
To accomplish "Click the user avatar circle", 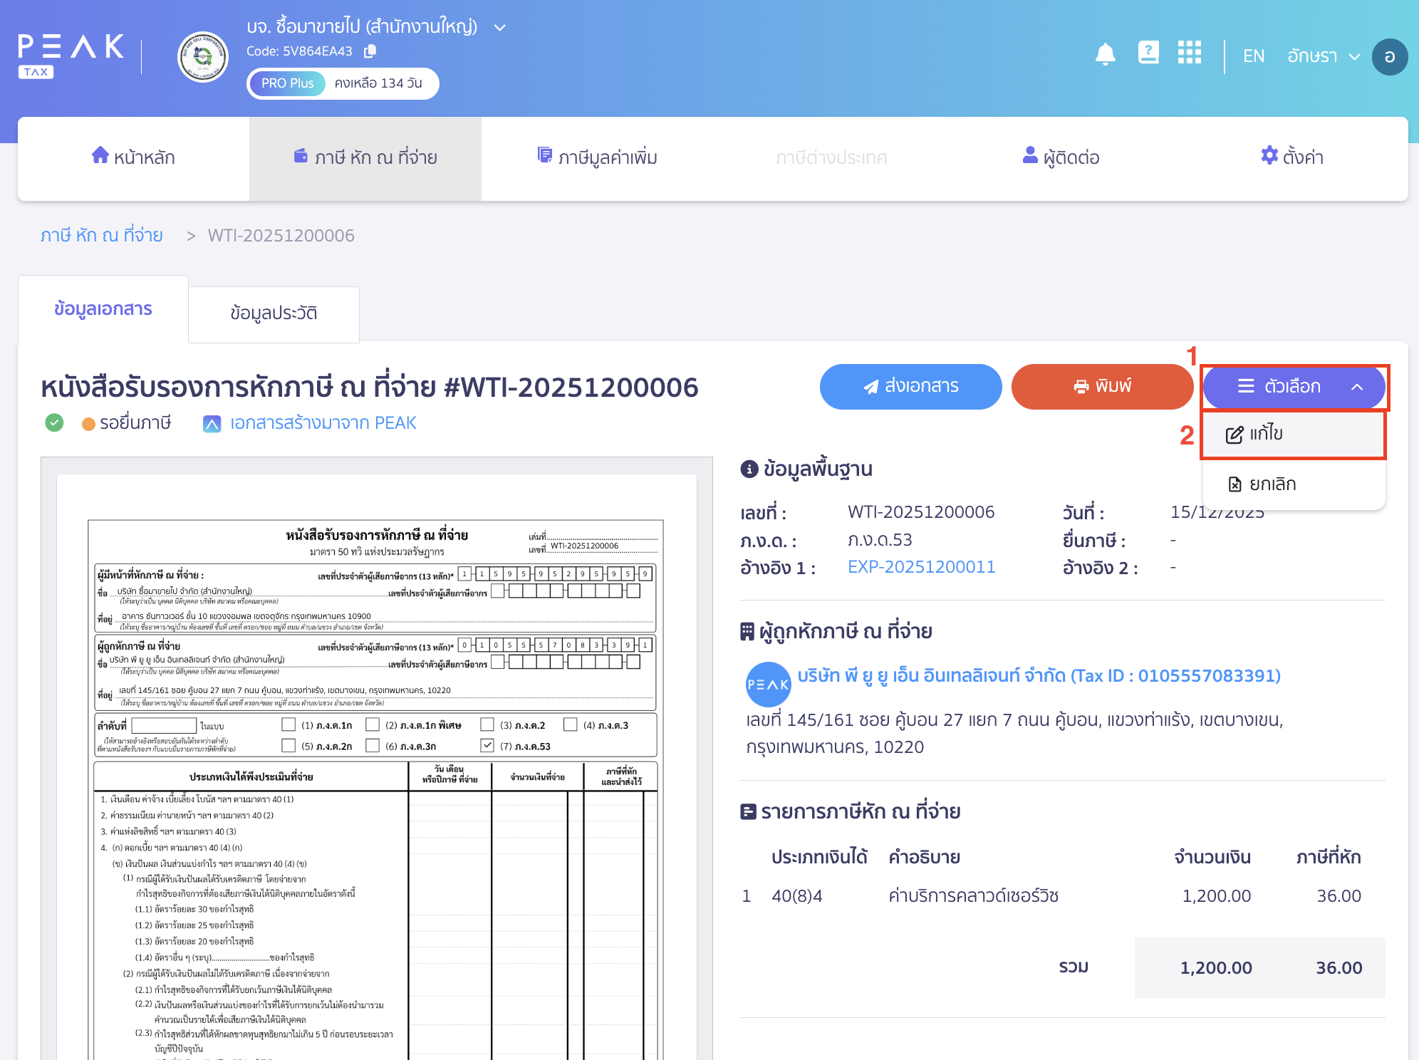I will [1389, 56].
